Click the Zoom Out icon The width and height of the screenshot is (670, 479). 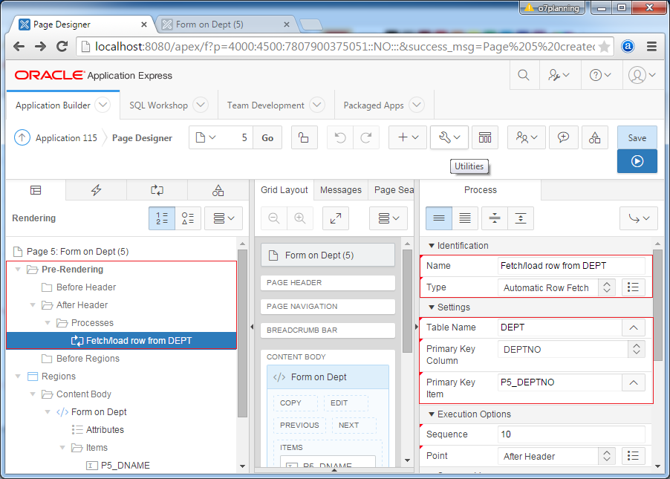click(x=274, y=218)
